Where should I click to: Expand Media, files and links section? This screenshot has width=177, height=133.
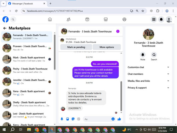tap(148, 81)
